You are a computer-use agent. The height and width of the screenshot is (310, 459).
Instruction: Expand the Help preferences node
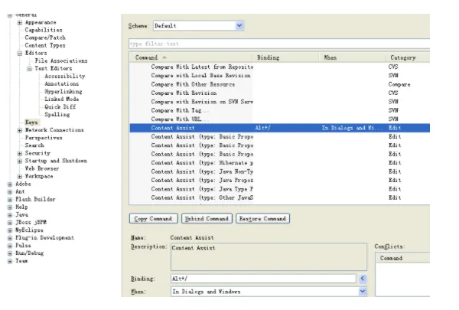coord(10,207)
